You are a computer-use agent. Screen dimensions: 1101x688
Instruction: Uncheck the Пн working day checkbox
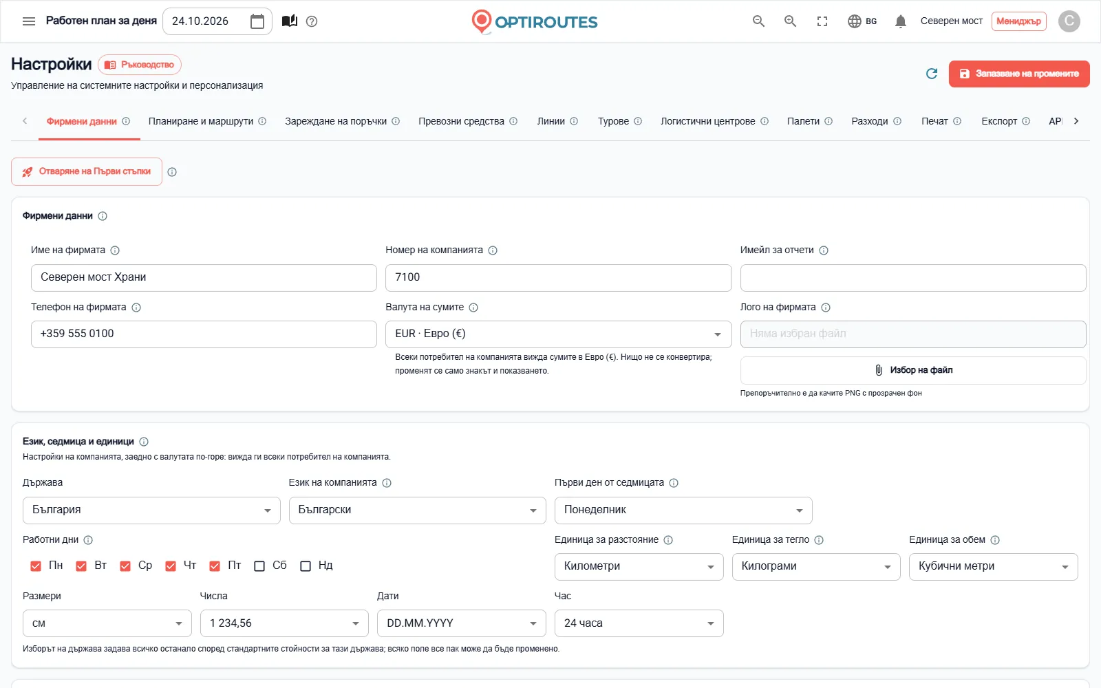(x=36, y=566)
